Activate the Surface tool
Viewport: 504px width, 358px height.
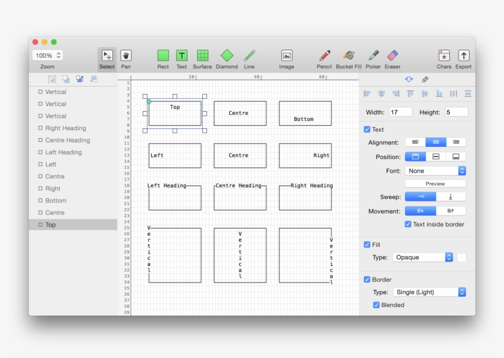click(203, 55)
